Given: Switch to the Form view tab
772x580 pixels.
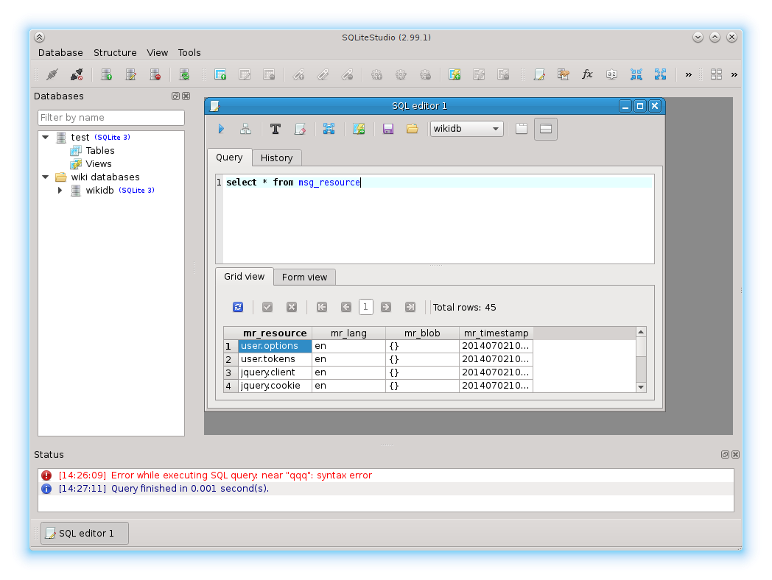Looking at the screenshot, I should click(304, 277).
